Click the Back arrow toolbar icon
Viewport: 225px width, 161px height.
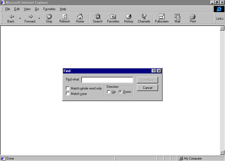tap(12, 17)
